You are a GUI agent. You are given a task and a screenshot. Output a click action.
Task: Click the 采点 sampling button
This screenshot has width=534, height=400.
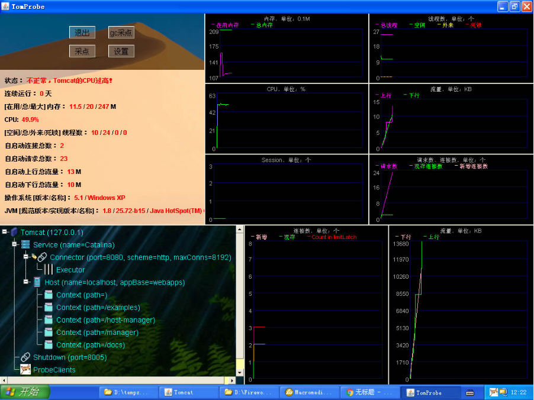tap(82, 51)
